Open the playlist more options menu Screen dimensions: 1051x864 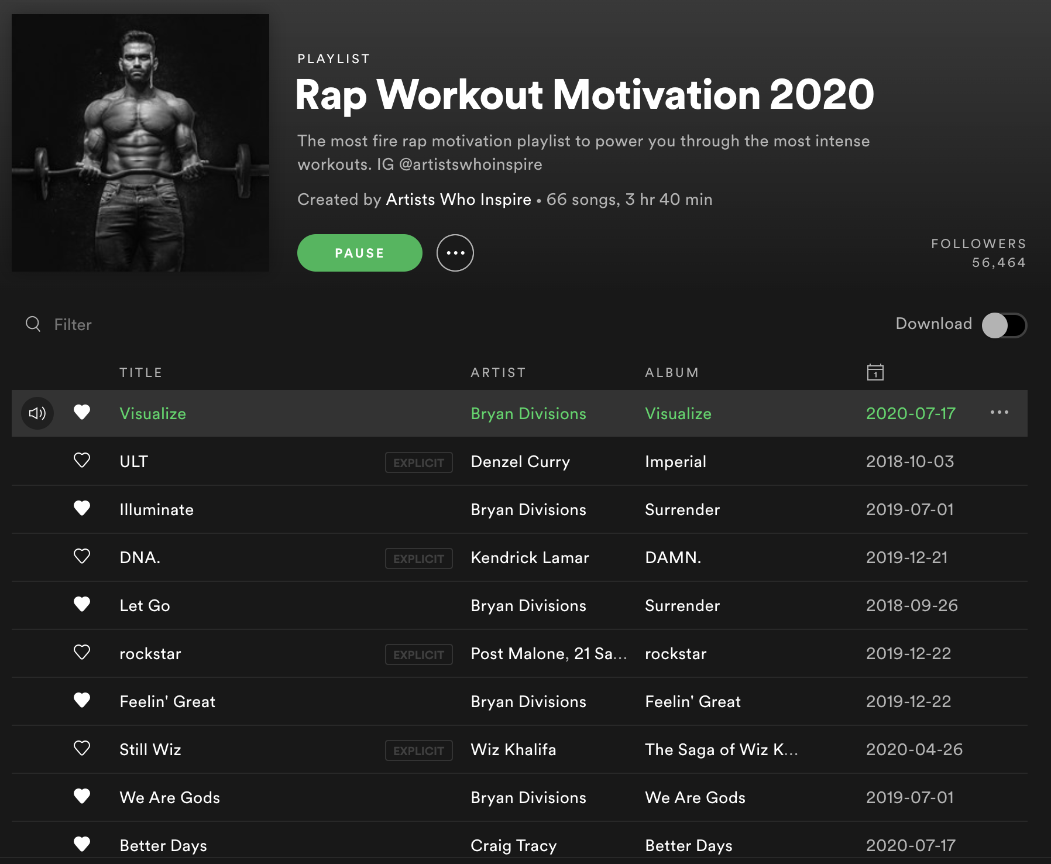click(455, 253)
